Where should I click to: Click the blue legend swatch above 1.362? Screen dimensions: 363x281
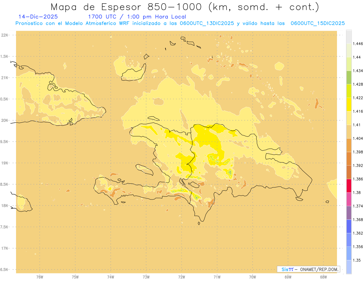pyautogui.click(x=349, y=226)
